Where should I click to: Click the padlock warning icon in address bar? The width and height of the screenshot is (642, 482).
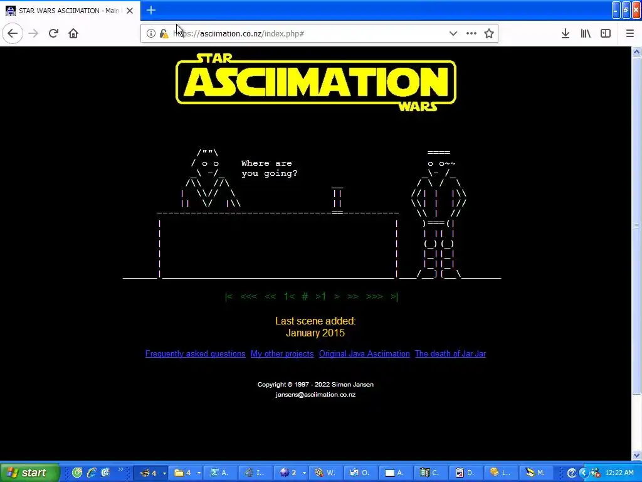pos(164,34)
